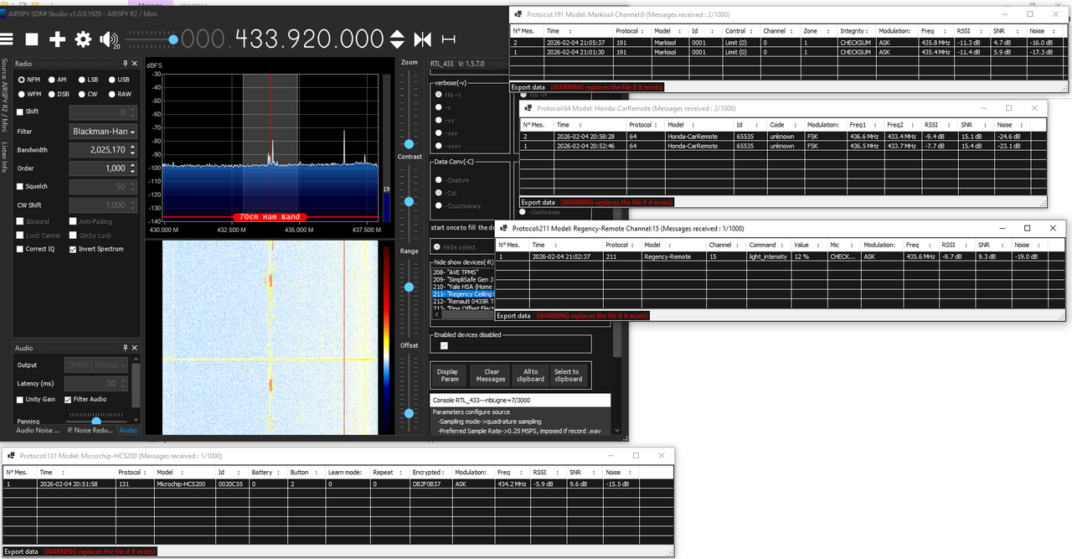Click the Display Param button
The image size is (1072, 559).
(x=448, y=375)
